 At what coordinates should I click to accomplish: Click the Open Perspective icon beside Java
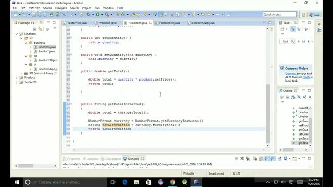click(x=303, y=15)
